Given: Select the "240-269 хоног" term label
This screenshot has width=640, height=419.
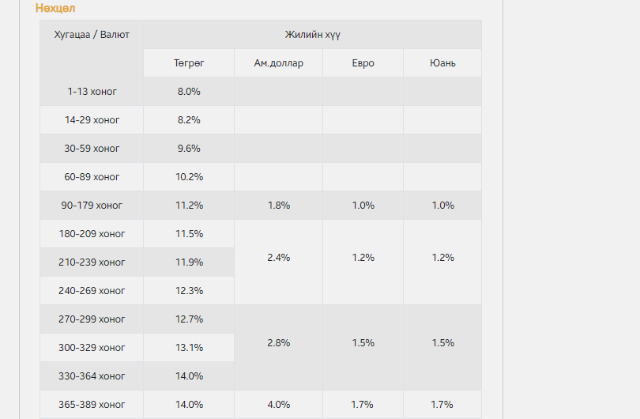Looking at the screenshot, I should pyautogui.click(x=92, y=291).
